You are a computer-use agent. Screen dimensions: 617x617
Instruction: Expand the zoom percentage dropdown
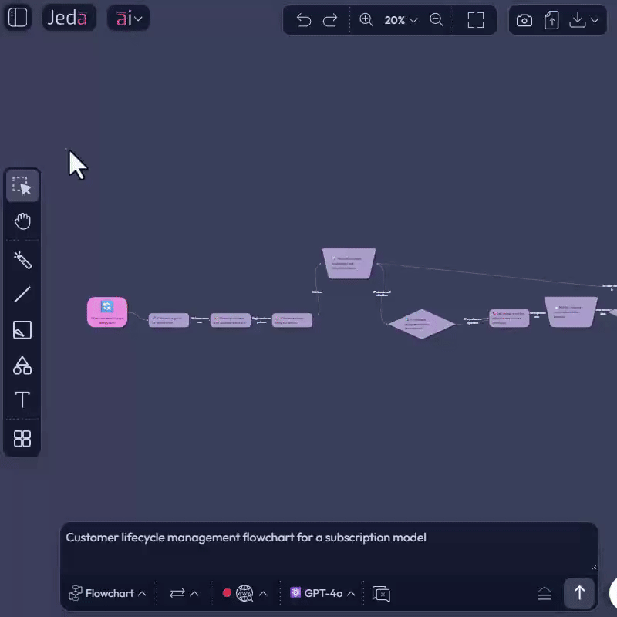pyautogui.click(x=401, y=20)
